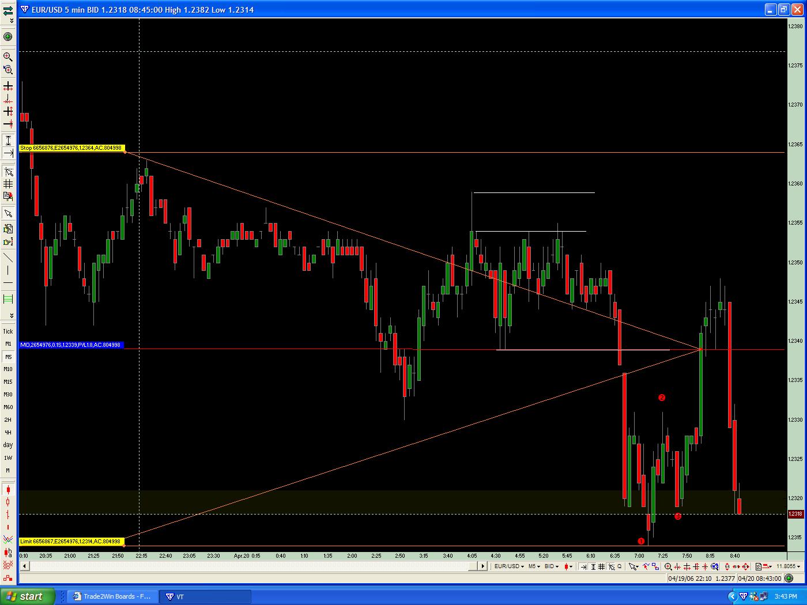Click the green swap arrows icon in left toolbar
This screenshot has height=605, width=807.
(8, 10)
